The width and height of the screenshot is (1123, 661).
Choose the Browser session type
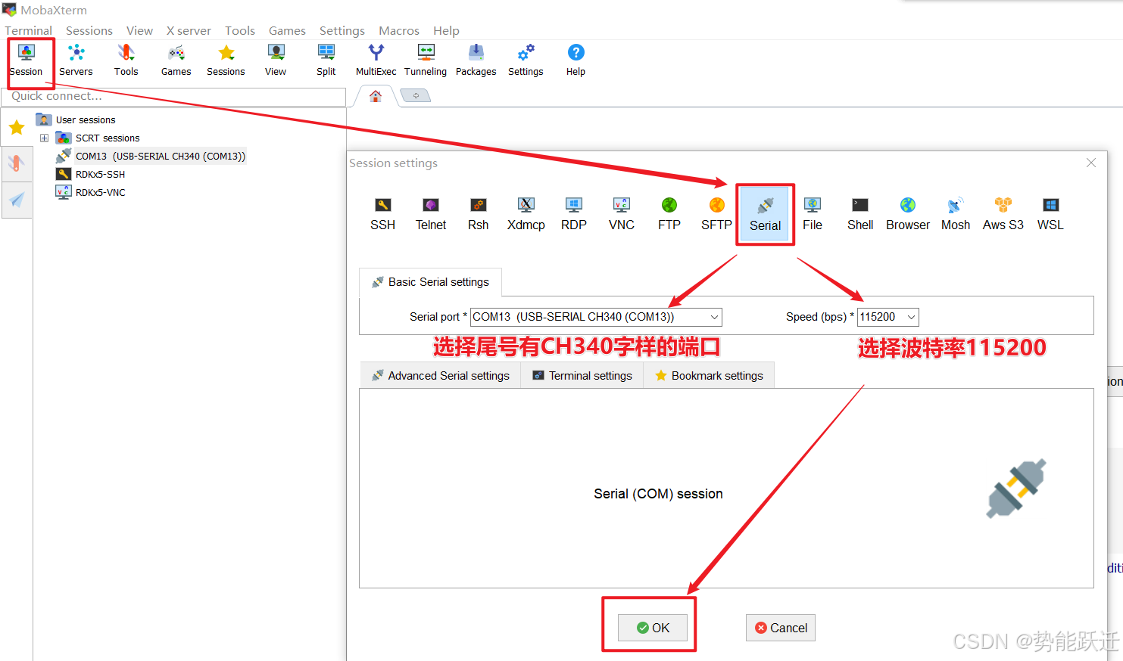point(908,214)
